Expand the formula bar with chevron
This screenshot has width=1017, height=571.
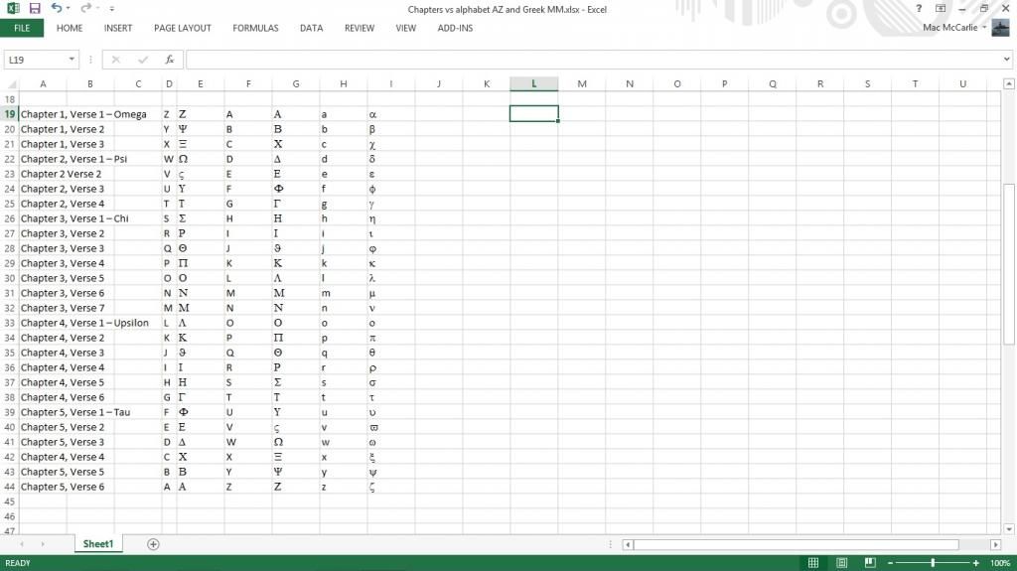coord(1007,60)
